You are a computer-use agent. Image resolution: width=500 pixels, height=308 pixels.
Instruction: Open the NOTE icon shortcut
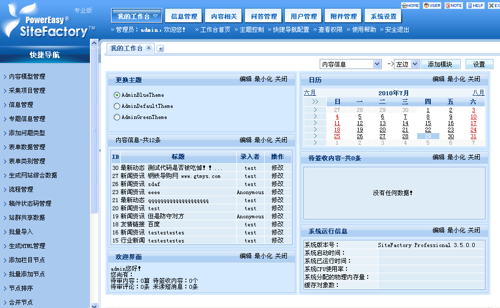[454, 6]
